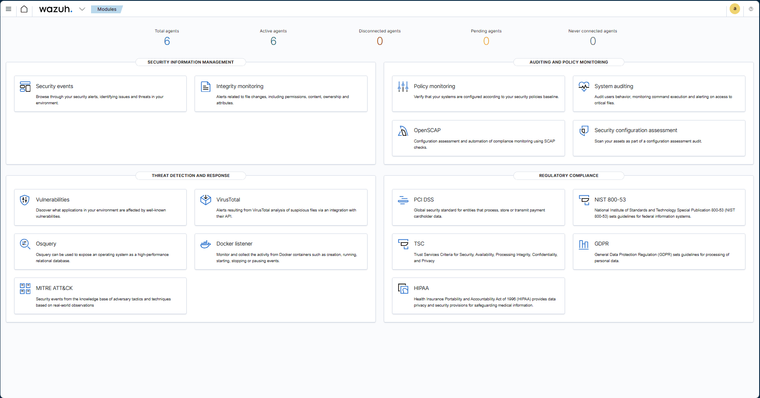The width and height of the screenshot is (760, 398).
Task: Open the Integrity monitoring document icon
Action: click(x=205, y=86)
